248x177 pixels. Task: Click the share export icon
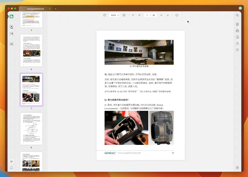coord(237,43)
